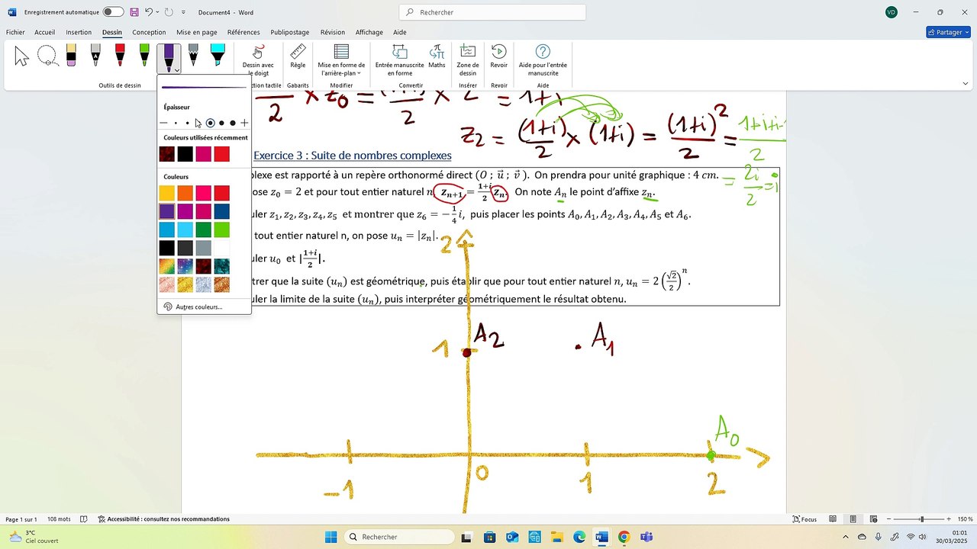Replay ink strokes with Revoir
977x549 pixels.
point(499,56)
